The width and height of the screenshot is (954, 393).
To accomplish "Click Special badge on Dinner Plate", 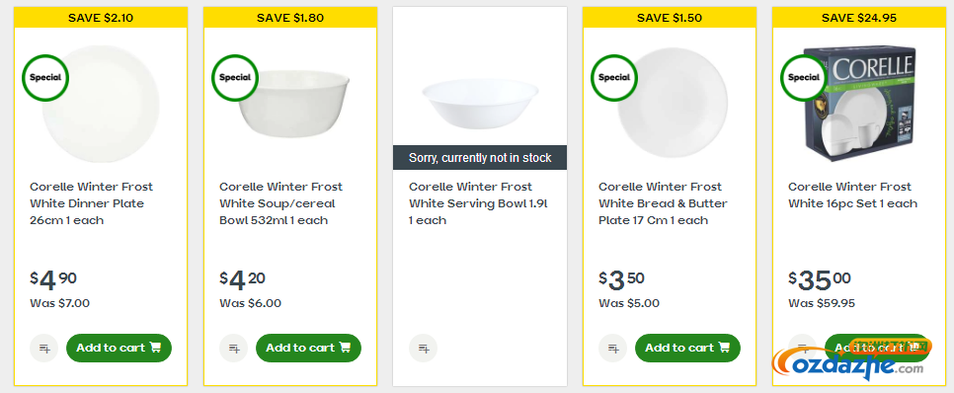I will pos(45,78).
